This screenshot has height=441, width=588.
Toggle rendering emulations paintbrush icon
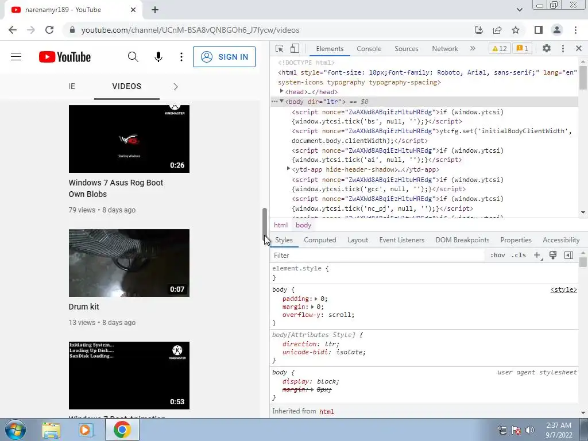[x=553, y=255]
